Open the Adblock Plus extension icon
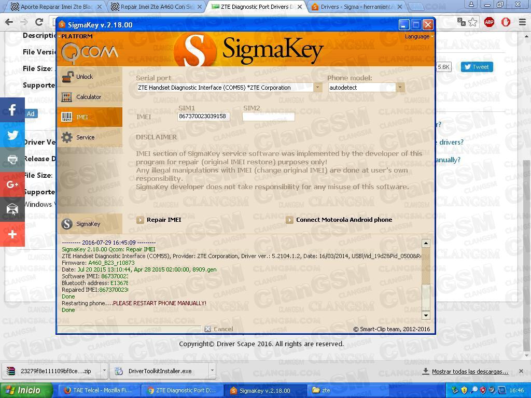This screenshot has width=531, height=398. [x=489, y=22]
